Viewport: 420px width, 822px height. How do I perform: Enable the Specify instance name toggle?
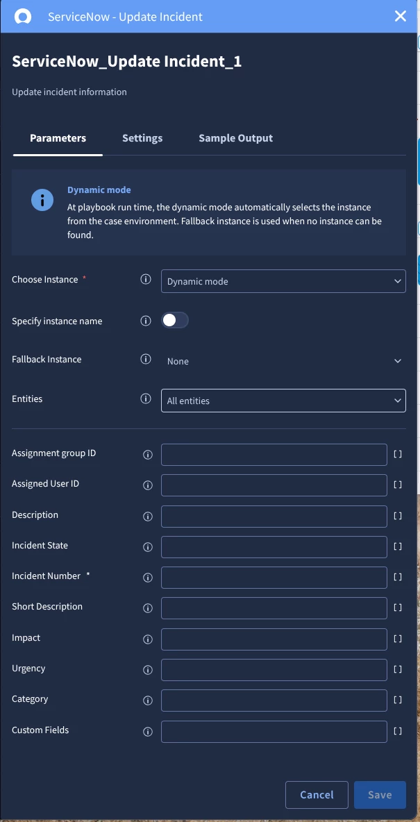pyautogui.click(x=175, y=320)
